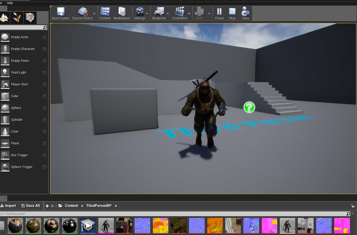Click the Build toolbar icon

199,13
